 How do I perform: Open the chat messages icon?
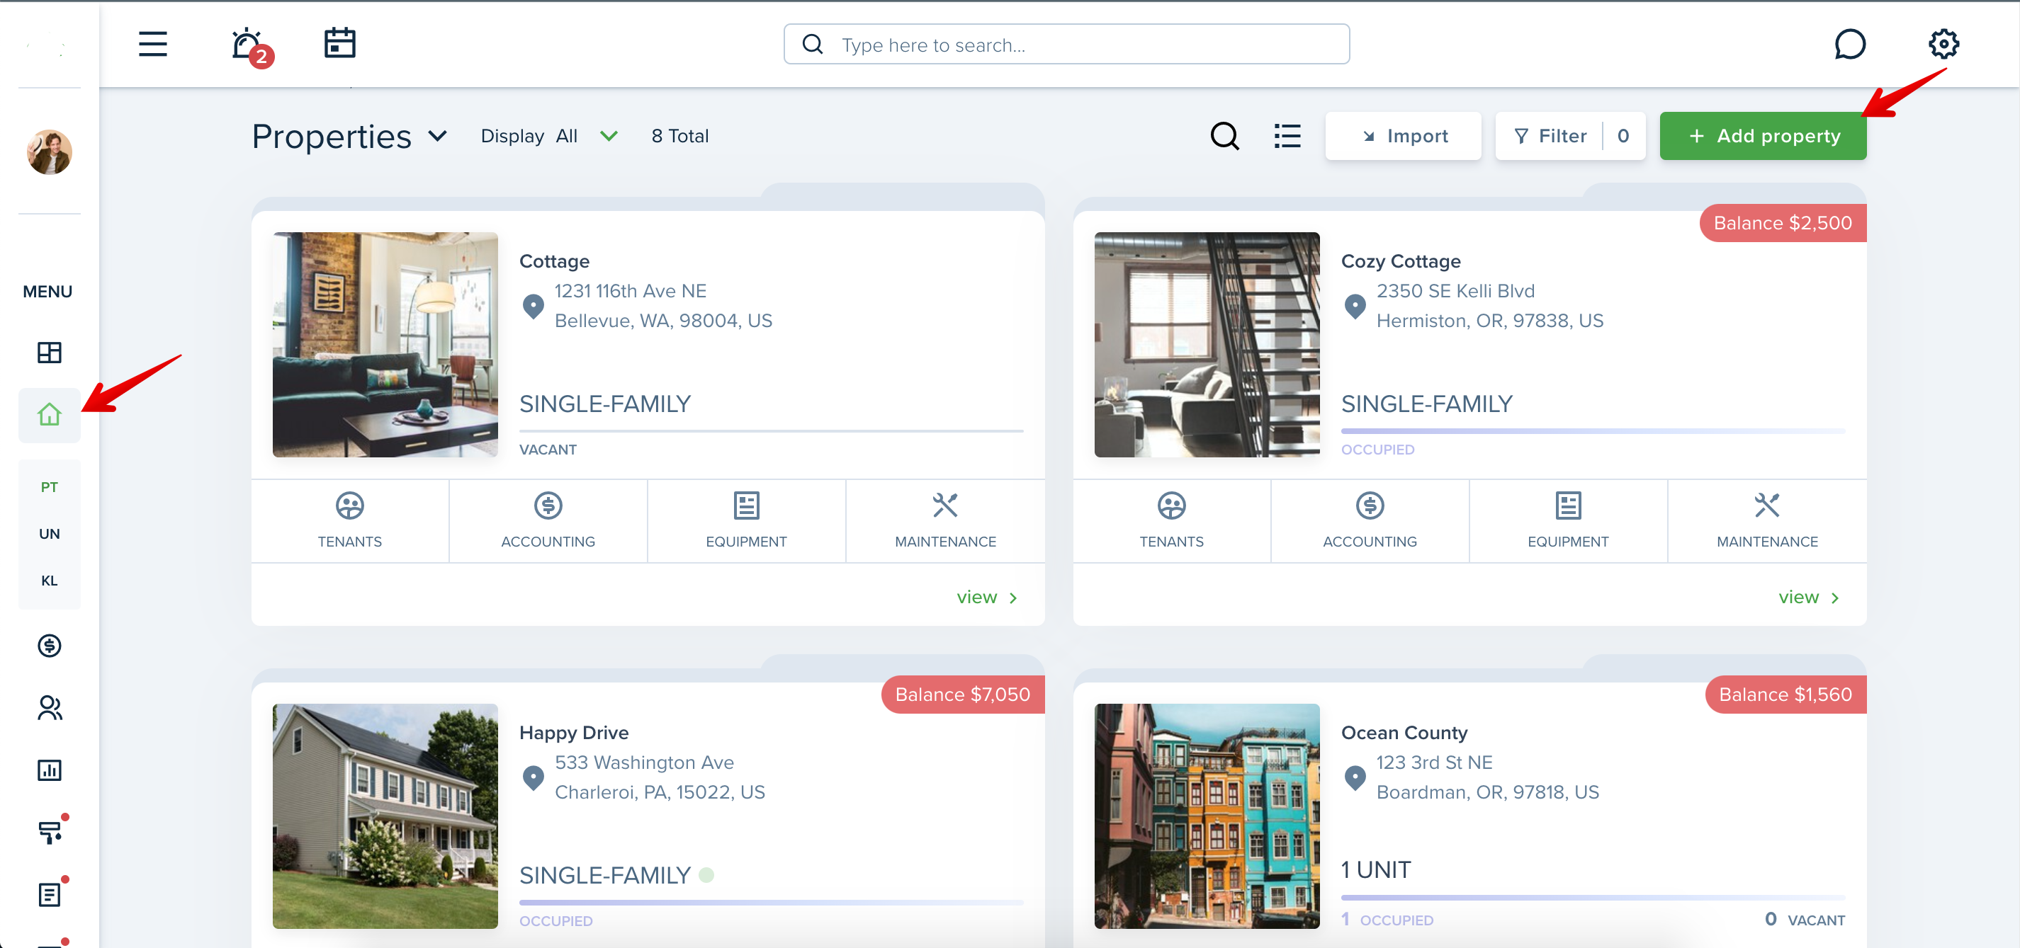[x=1849, y=44]
